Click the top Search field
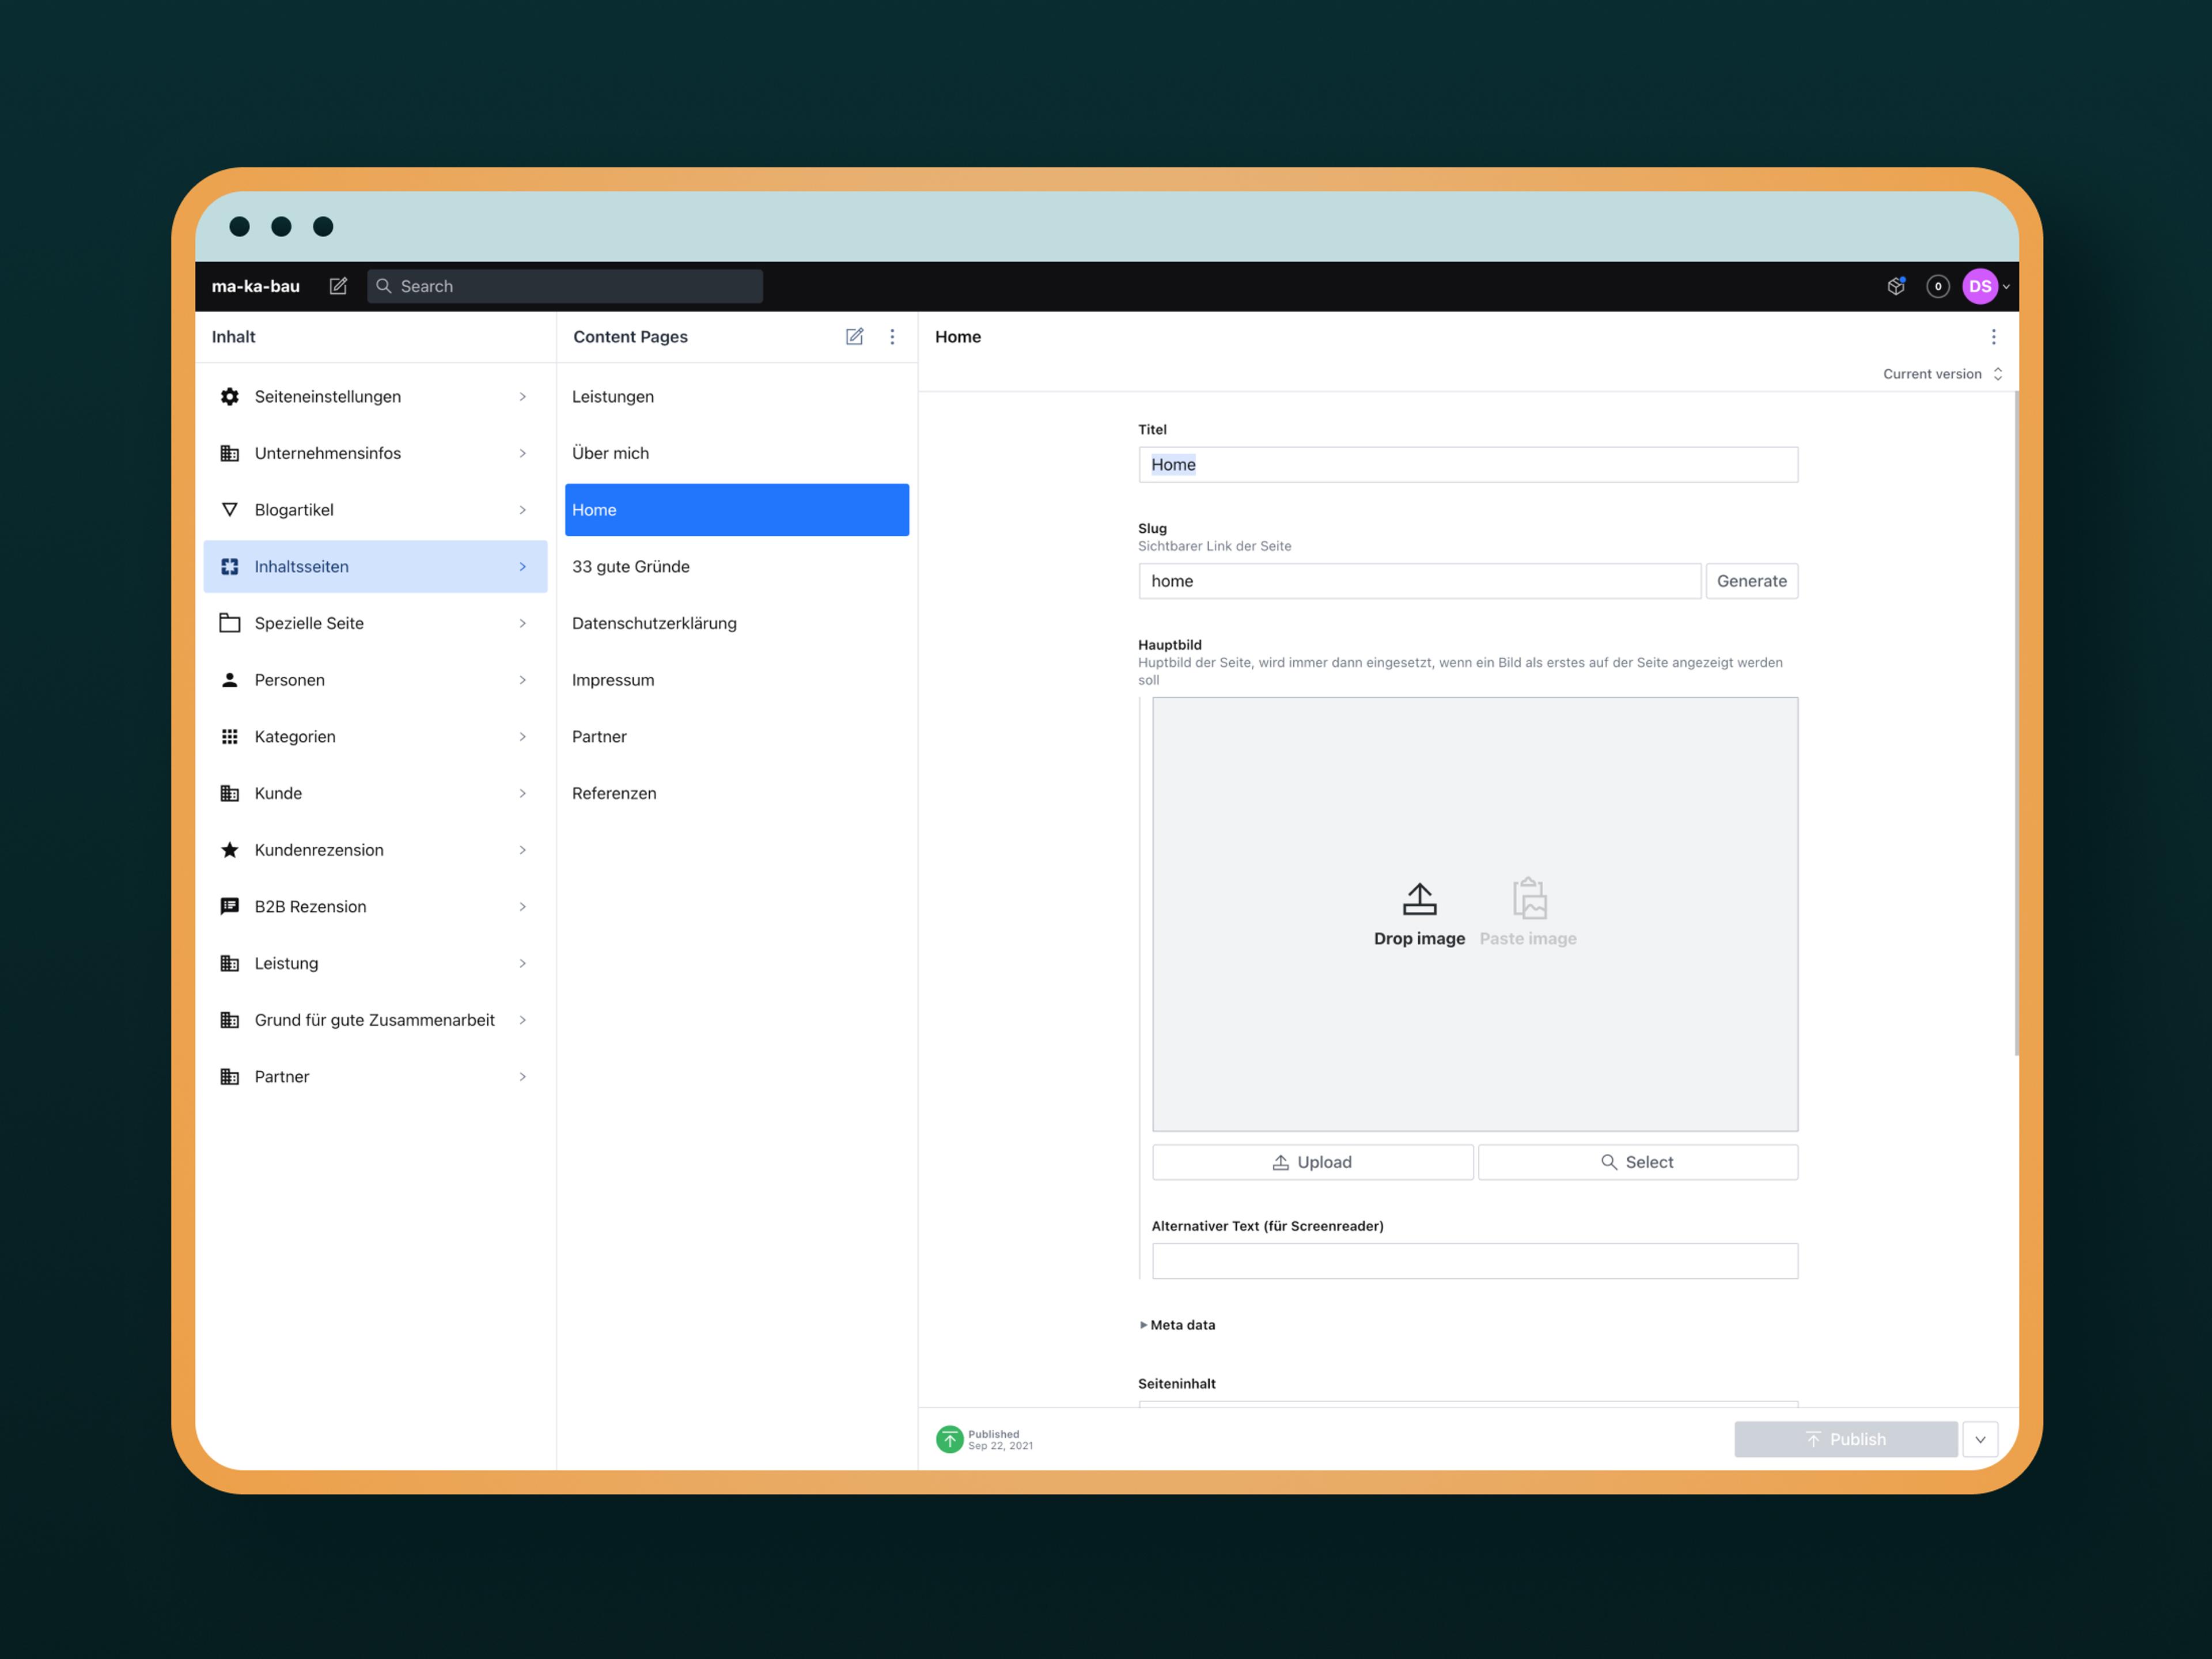2212x1659 pixels. point(565,286)
